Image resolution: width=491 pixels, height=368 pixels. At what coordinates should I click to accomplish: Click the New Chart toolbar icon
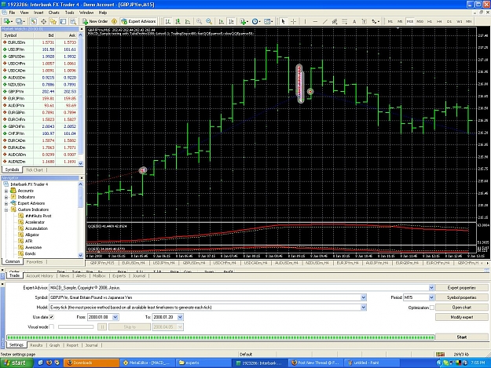tap(7, 21)
